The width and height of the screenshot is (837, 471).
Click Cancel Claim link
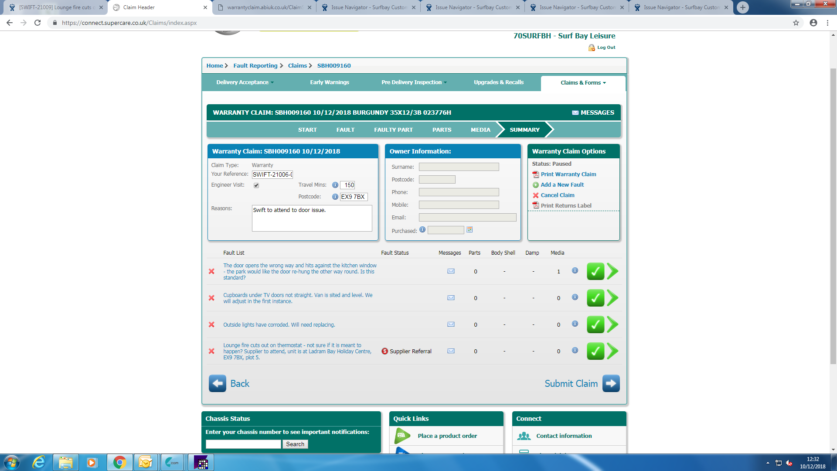(557, 195)
